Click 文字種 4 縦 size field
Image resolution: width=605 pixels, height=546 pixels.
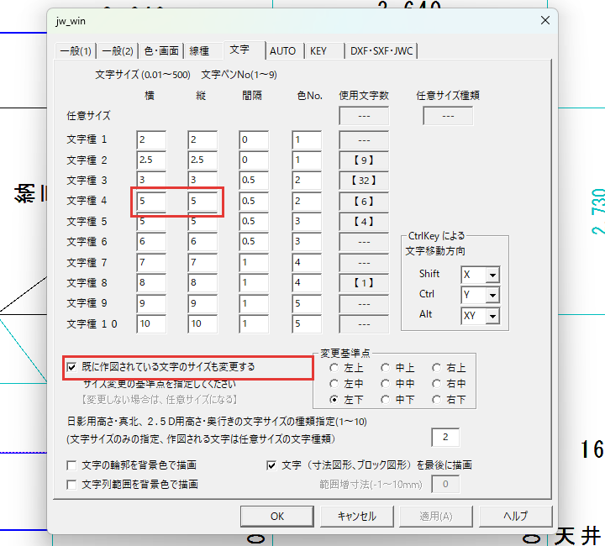(x=203, y=202)
